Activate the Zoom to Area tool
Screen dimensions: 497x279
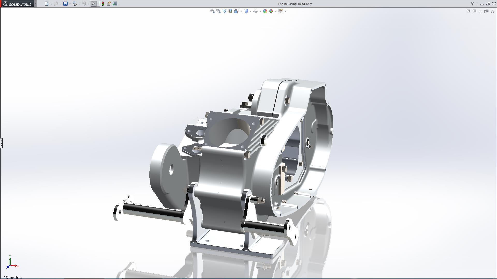[x=218, y=11]
